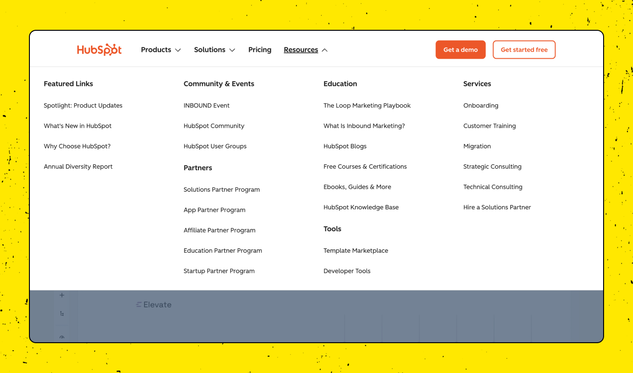Viewport: 633px width, 373px height.
Task: Open the Onboarding service link
Action: coord(481,105)
